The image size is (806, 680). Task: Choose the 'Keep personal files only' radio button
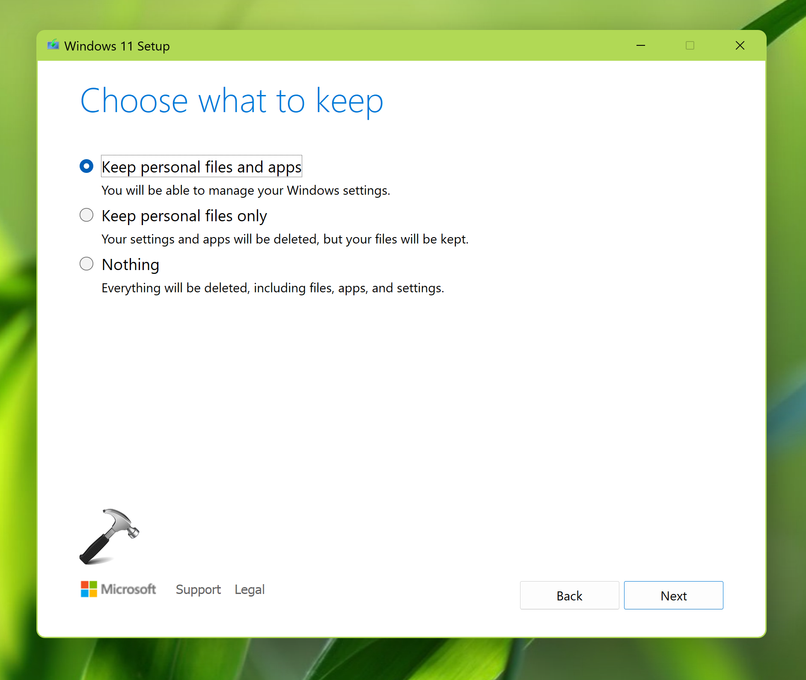point(86,215)
